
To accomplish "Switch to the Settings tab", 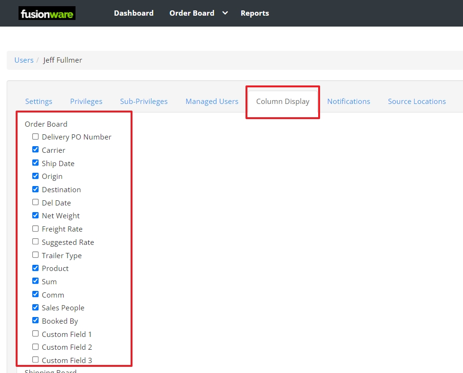I will 38,101.
